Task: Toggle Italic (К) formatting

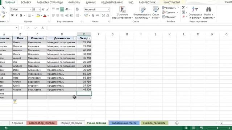Action: [17, 15]
